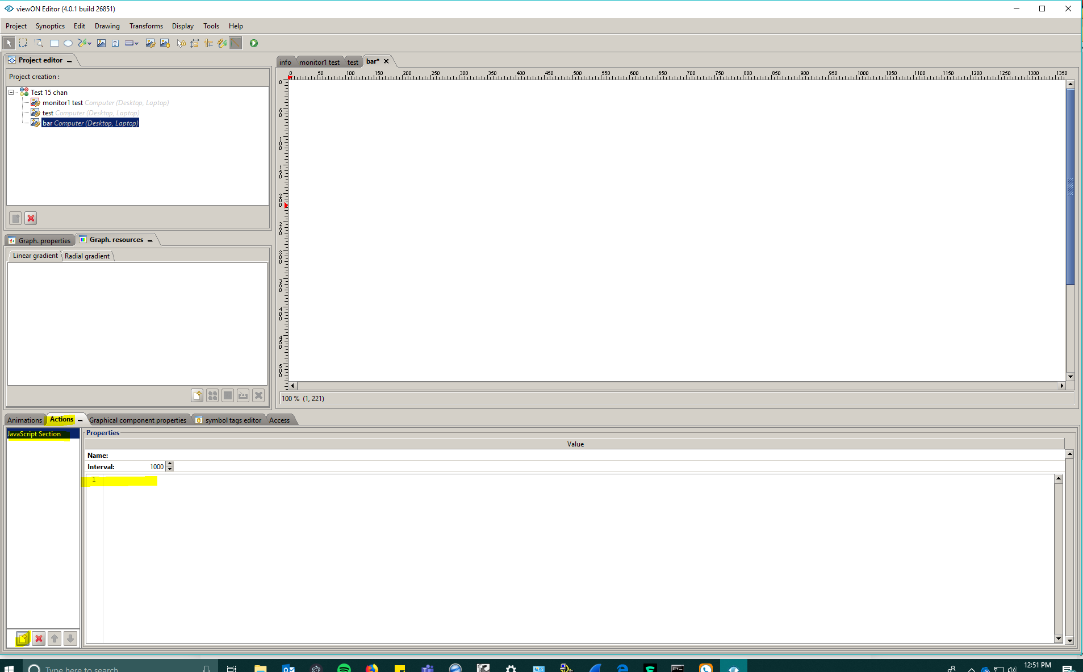1083x672 pixels.
Task: Select the lock cursor tool in the toolbar
Action: 181,43
